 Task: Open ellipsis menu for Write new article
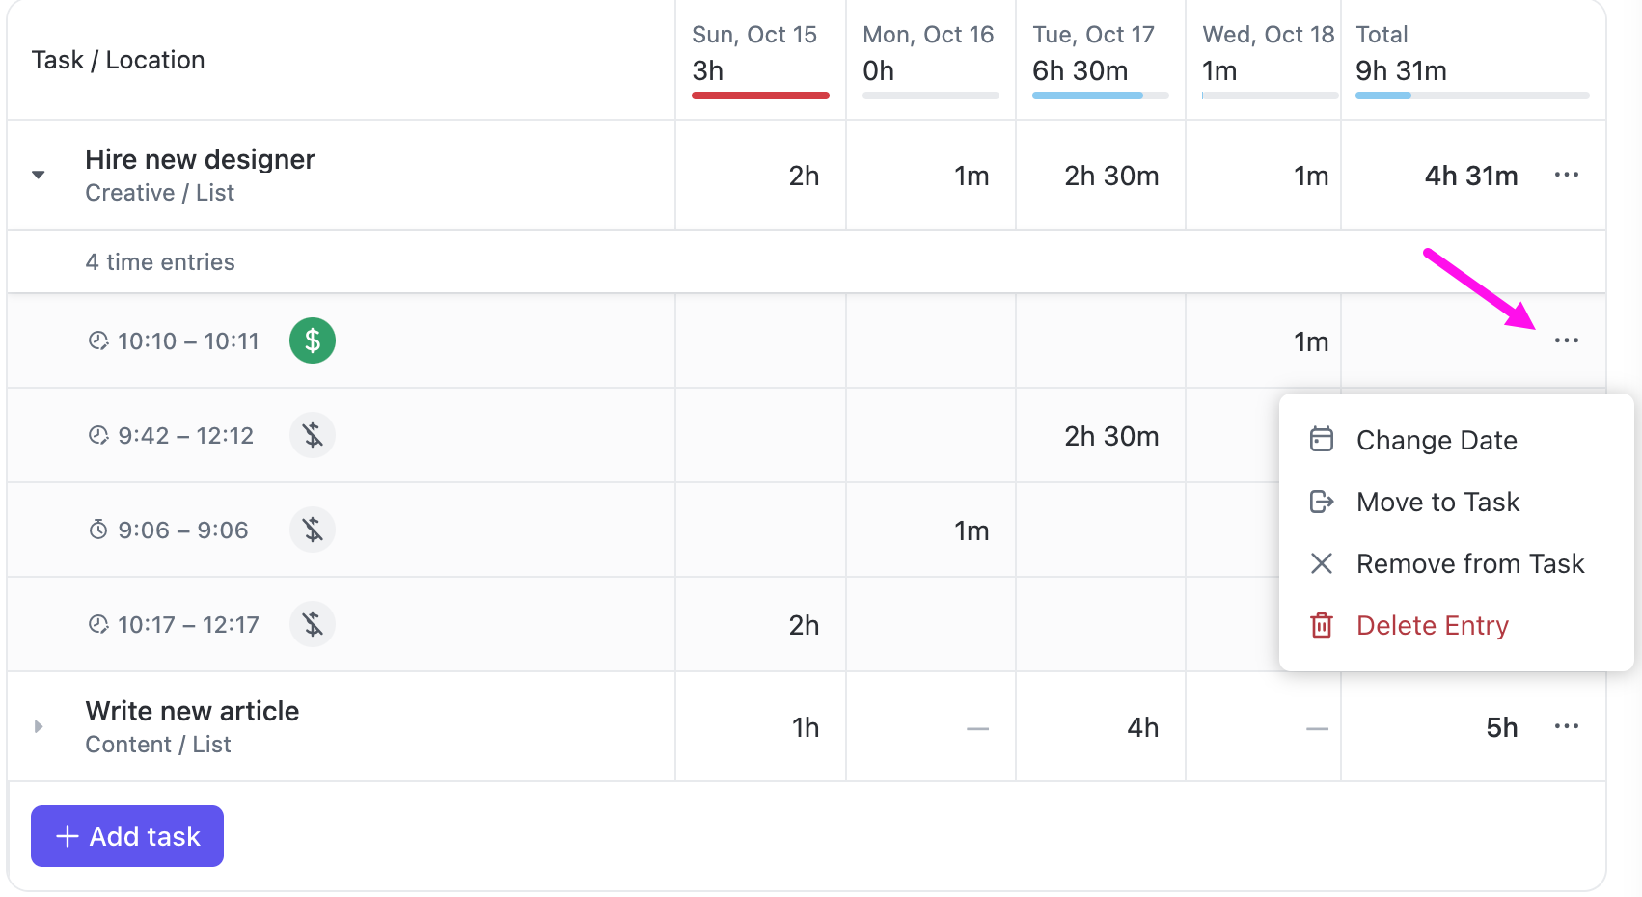coord(1566,726)
